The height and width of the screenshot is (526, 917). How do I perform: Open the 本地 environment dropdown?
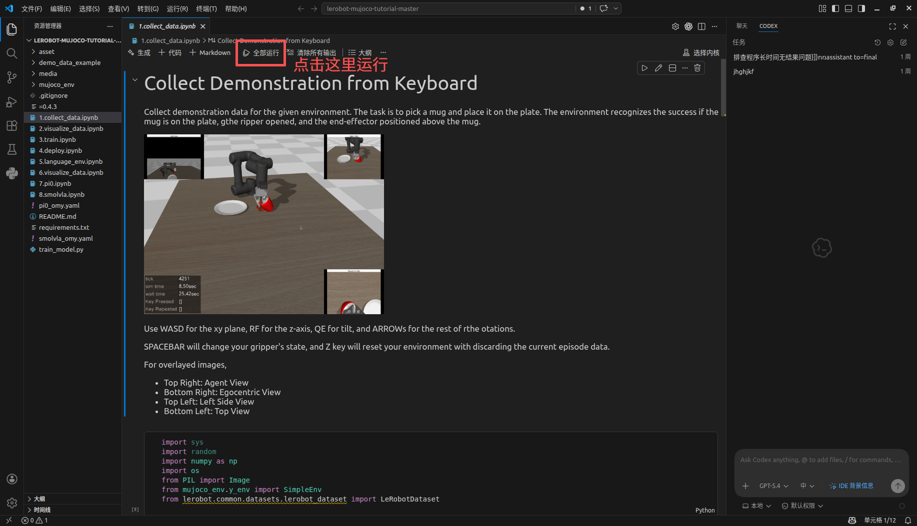756,506
